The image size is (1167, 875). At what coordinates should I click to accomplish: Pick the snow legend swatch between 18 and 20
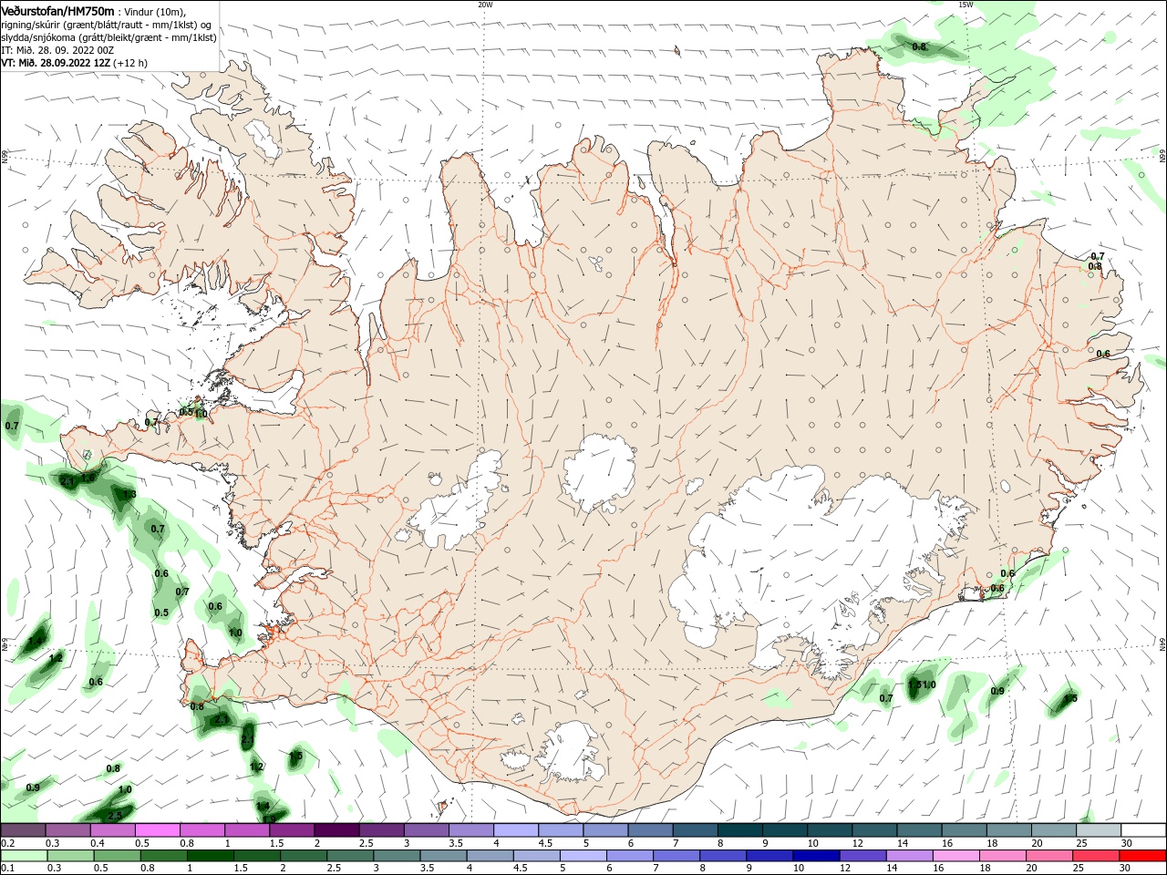tap(1008, 830)
